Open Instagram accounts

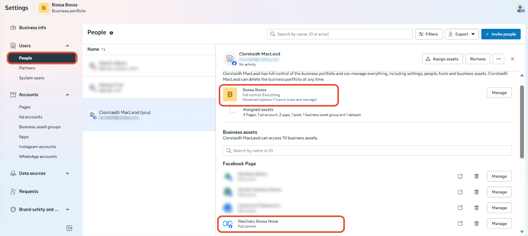tap(38, 146)
